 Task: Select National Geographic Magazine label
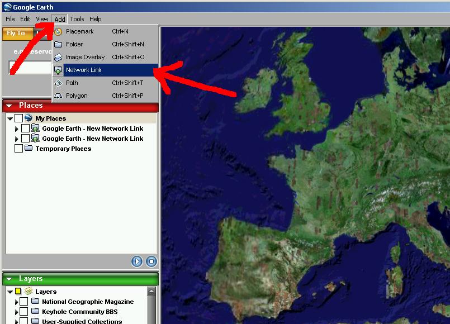point(88,302)
